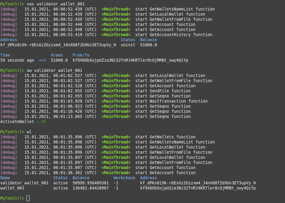The height and width of the screenshot is (203, 285).
Task: Click the 'From/To' column header
Action: (x=81, y=55)
